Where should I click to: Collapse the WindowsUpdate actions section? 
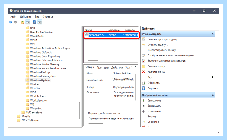(x=212, y=34)
